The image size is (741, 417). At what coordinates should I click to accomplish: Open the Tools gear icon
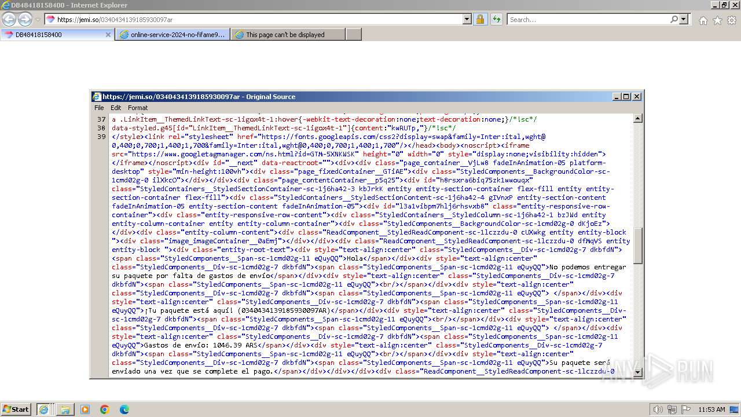[x=732, y=20]
